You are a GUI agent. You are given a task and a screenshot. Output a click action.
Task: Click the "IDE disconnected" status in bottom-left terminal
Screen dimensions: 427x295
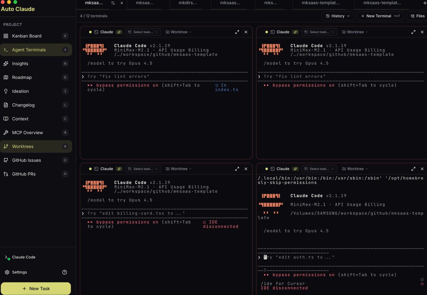(x=221, y=224)
